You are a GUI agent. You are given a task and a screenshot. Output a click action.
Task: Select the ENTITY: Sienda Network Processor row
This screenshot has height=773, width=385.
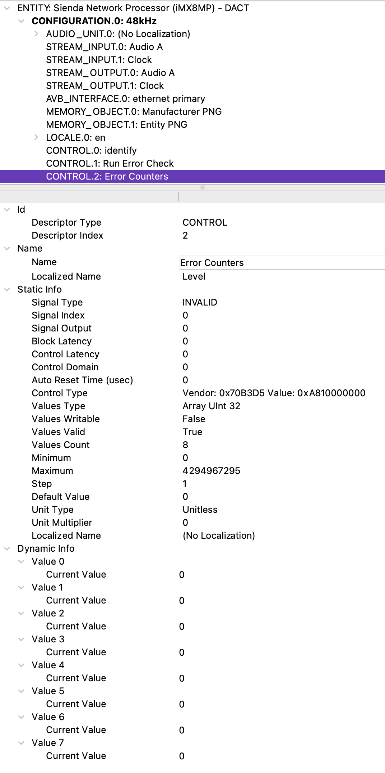point(192,8)
